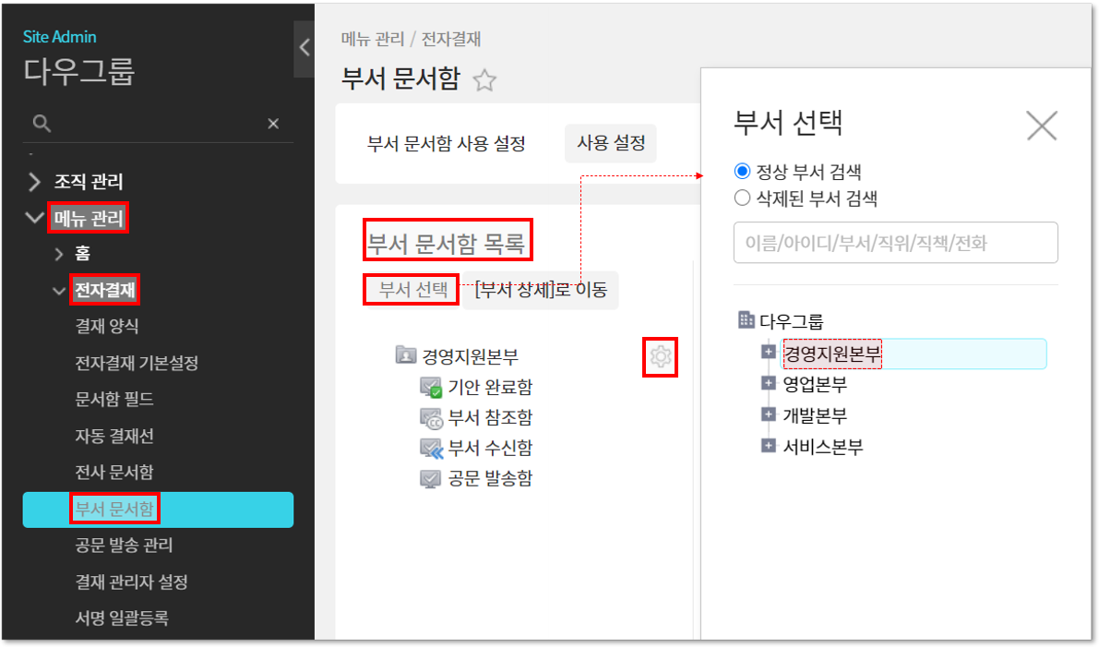Expand the 개발본부 plus icon
Viewport: 1099px width, 648px height.
tap(768, 414)
